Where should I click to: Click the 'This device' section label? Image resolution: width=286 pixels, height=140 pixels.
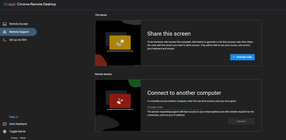tap(101, 15)
